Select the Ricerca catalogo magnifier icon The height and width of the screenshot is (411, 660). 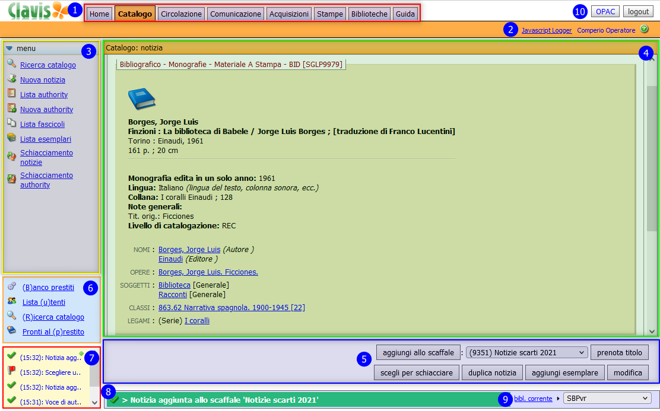13,65
